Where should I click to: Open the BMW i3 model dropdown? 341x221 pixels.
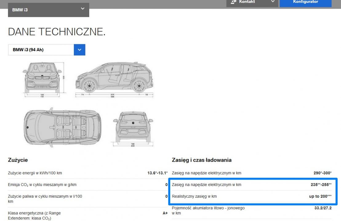[x=49, y=10]
